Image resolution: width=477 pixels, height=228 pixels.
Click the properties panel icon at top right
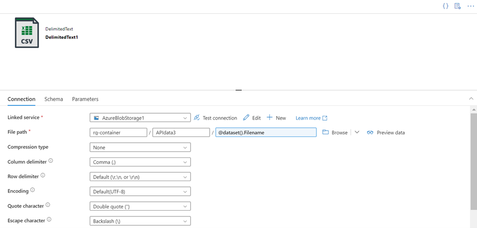(457, 6)
